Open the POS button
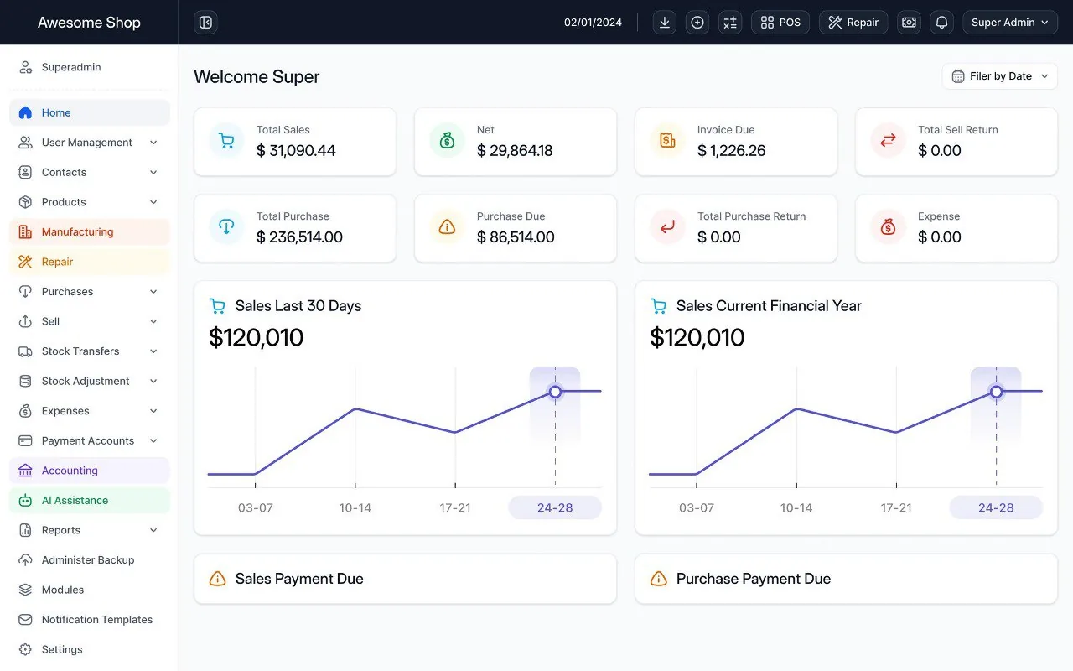Viewport: 1073px width, 671px height. tap(780, 23)
